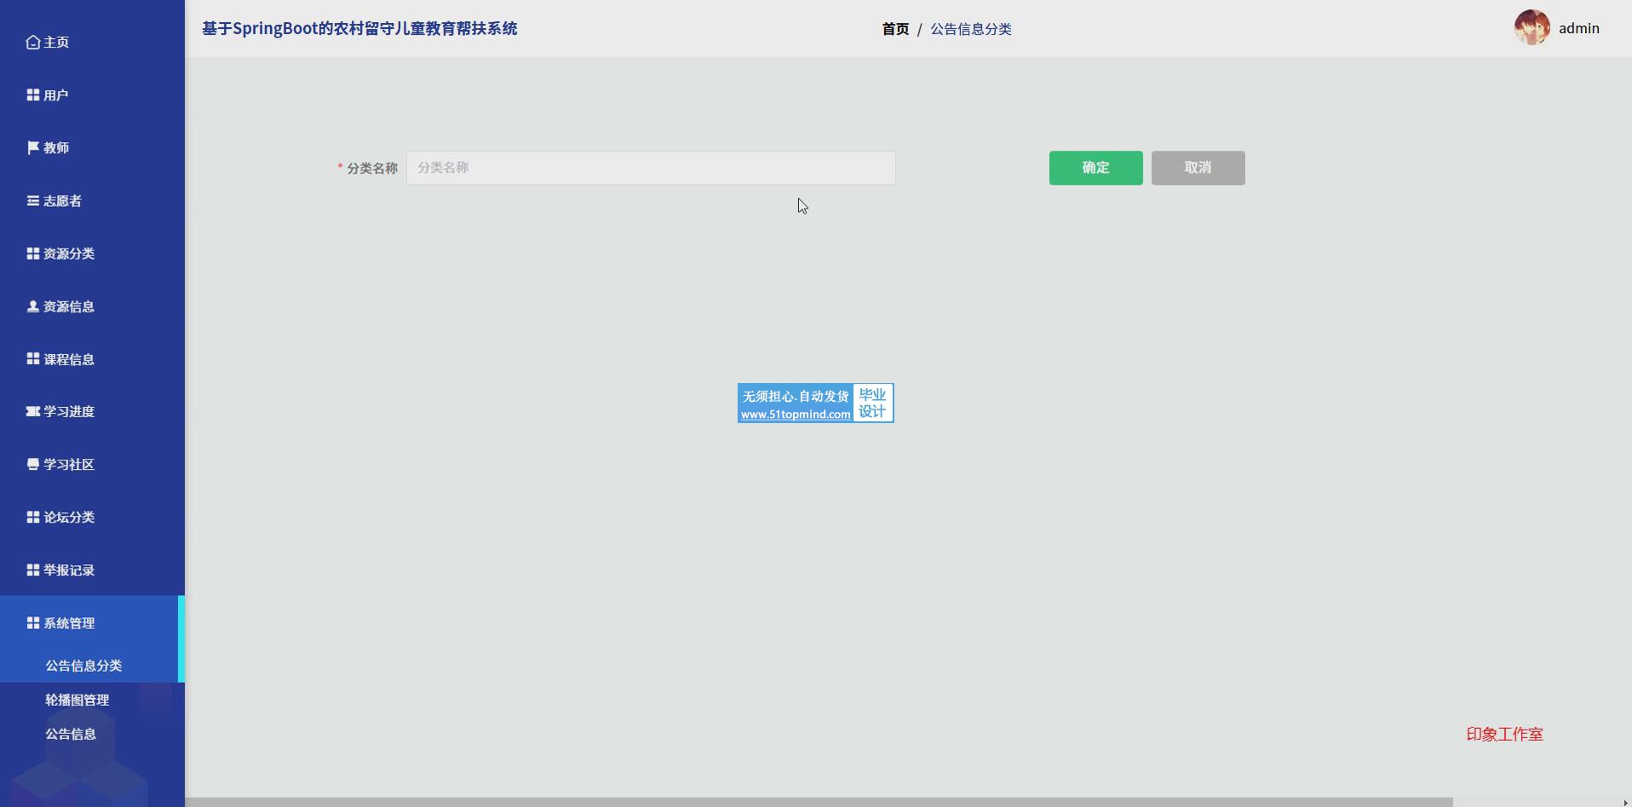
Task: Go to 首页 via breadcrumb link
Action: [895, 29]
